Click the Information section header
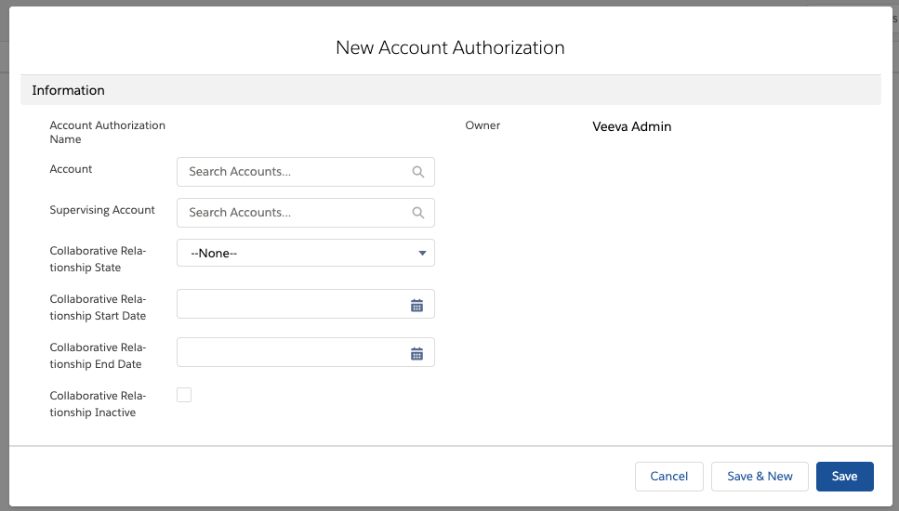This screenshot has height=511, width=899. point(69,90)
